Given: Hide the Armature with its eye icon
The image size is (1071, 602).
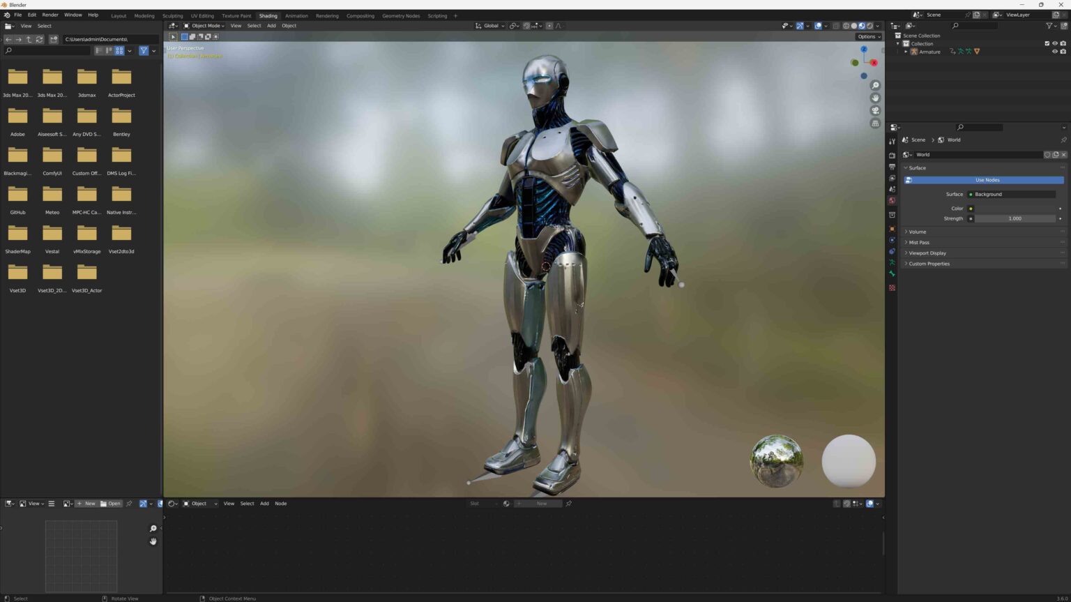Looking at the screenshot, I should [x=1055, y=51].
